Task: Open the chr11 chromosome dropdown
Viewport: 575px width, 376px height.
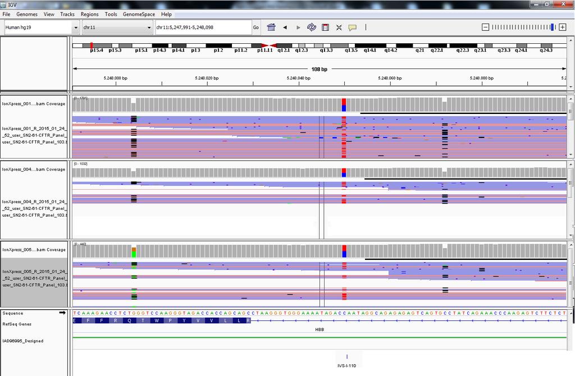Action: point(117,27)
